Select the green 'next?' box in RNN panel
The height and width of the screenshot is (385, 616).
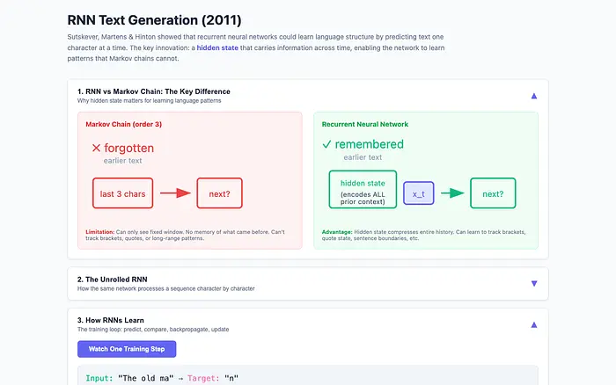(x=493, y=193)
